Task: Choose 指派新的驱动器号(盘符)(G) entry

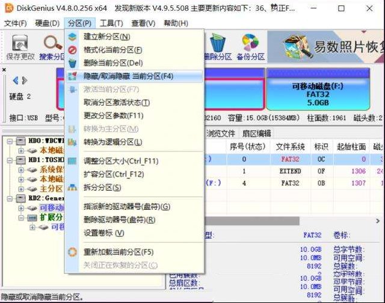Action: (x=134, y=207)
